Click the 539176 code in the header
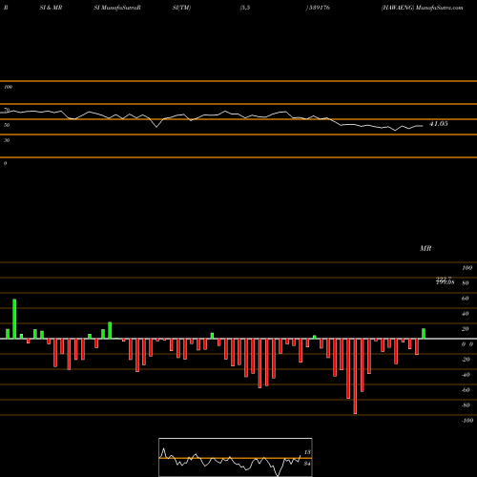This screenshot has height=477, width=477. click(320, 8)
